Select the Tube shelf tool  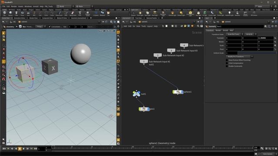(x=17, y=13)
